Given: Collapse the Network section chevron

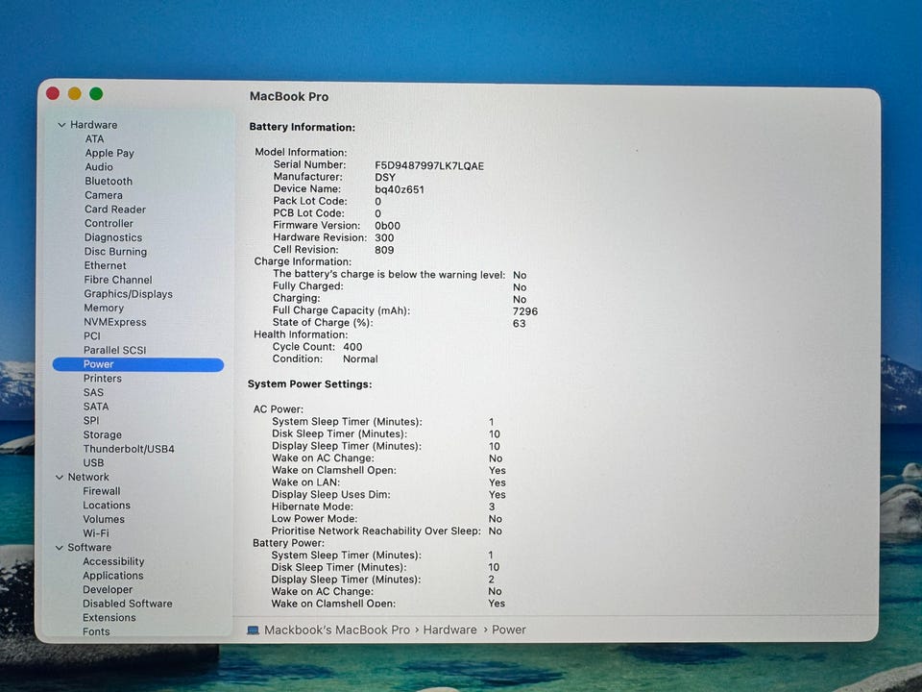Looking at the screenshot, I should click(60, 478).
